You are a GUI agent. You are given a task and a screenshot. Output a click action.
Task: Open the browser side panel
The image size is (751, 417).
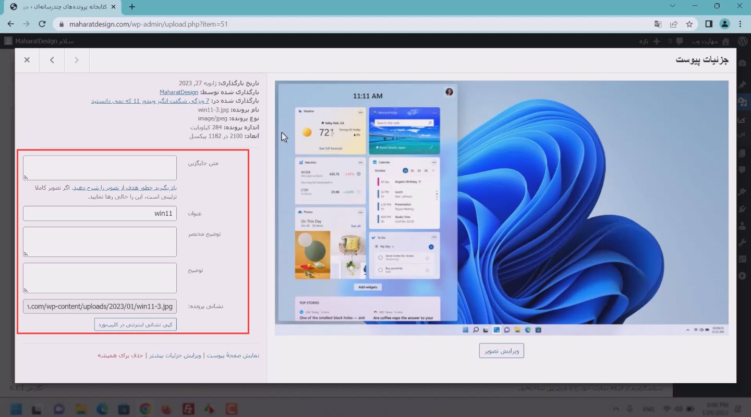click(x=709, y=24)
